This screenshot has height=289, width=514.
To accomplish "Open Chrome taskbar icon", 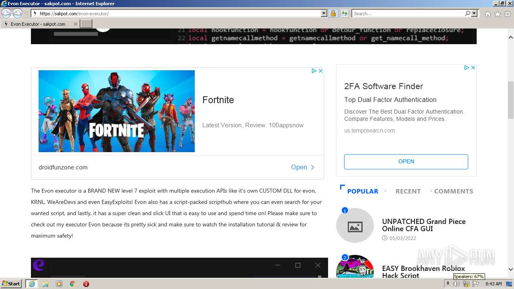I will [73, 284].
